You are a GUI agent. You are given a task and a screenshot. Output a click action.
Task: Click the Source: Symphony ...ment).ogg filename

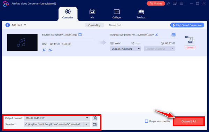coord(60,35)
